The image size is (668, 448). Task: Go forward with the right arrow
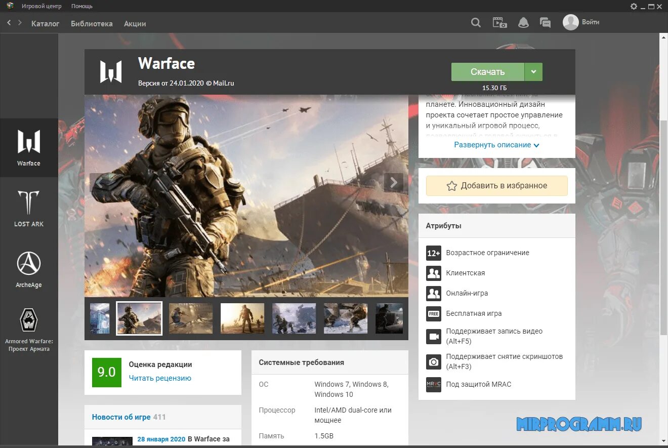pos(20,23)
